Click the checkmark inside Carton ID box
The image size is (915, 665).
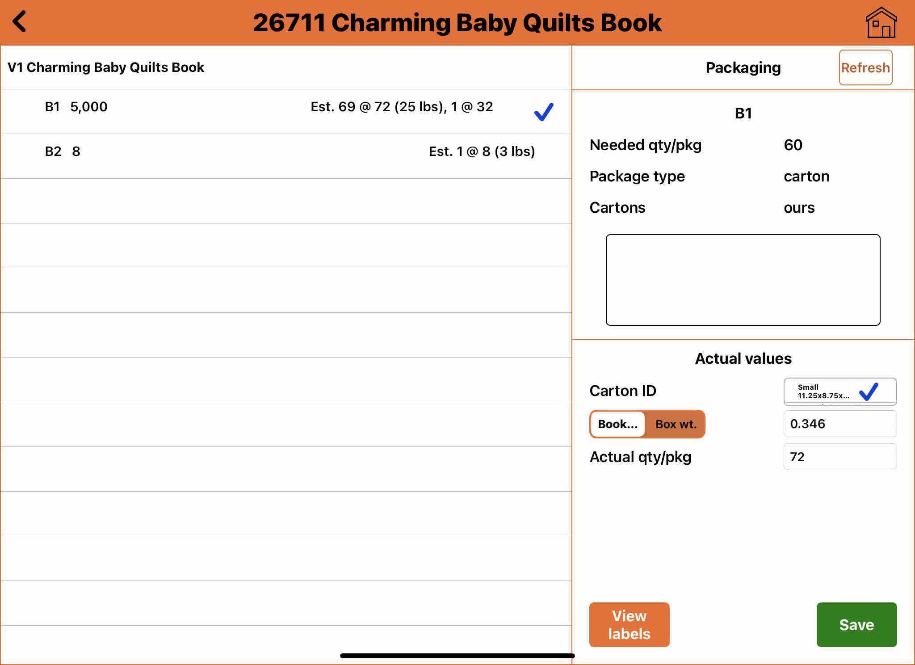869,391
